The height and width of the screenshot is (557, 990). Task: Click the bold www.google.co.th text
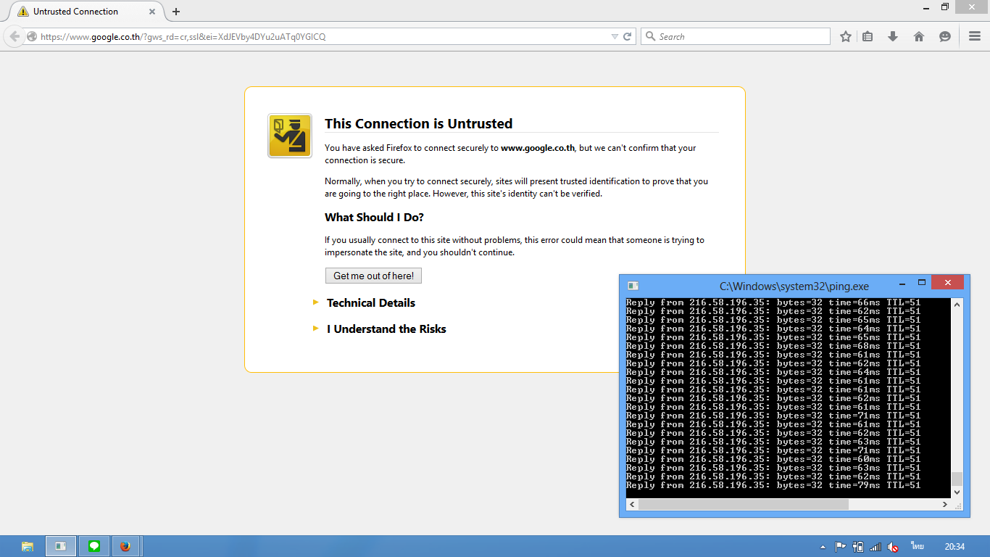[538, 148]
